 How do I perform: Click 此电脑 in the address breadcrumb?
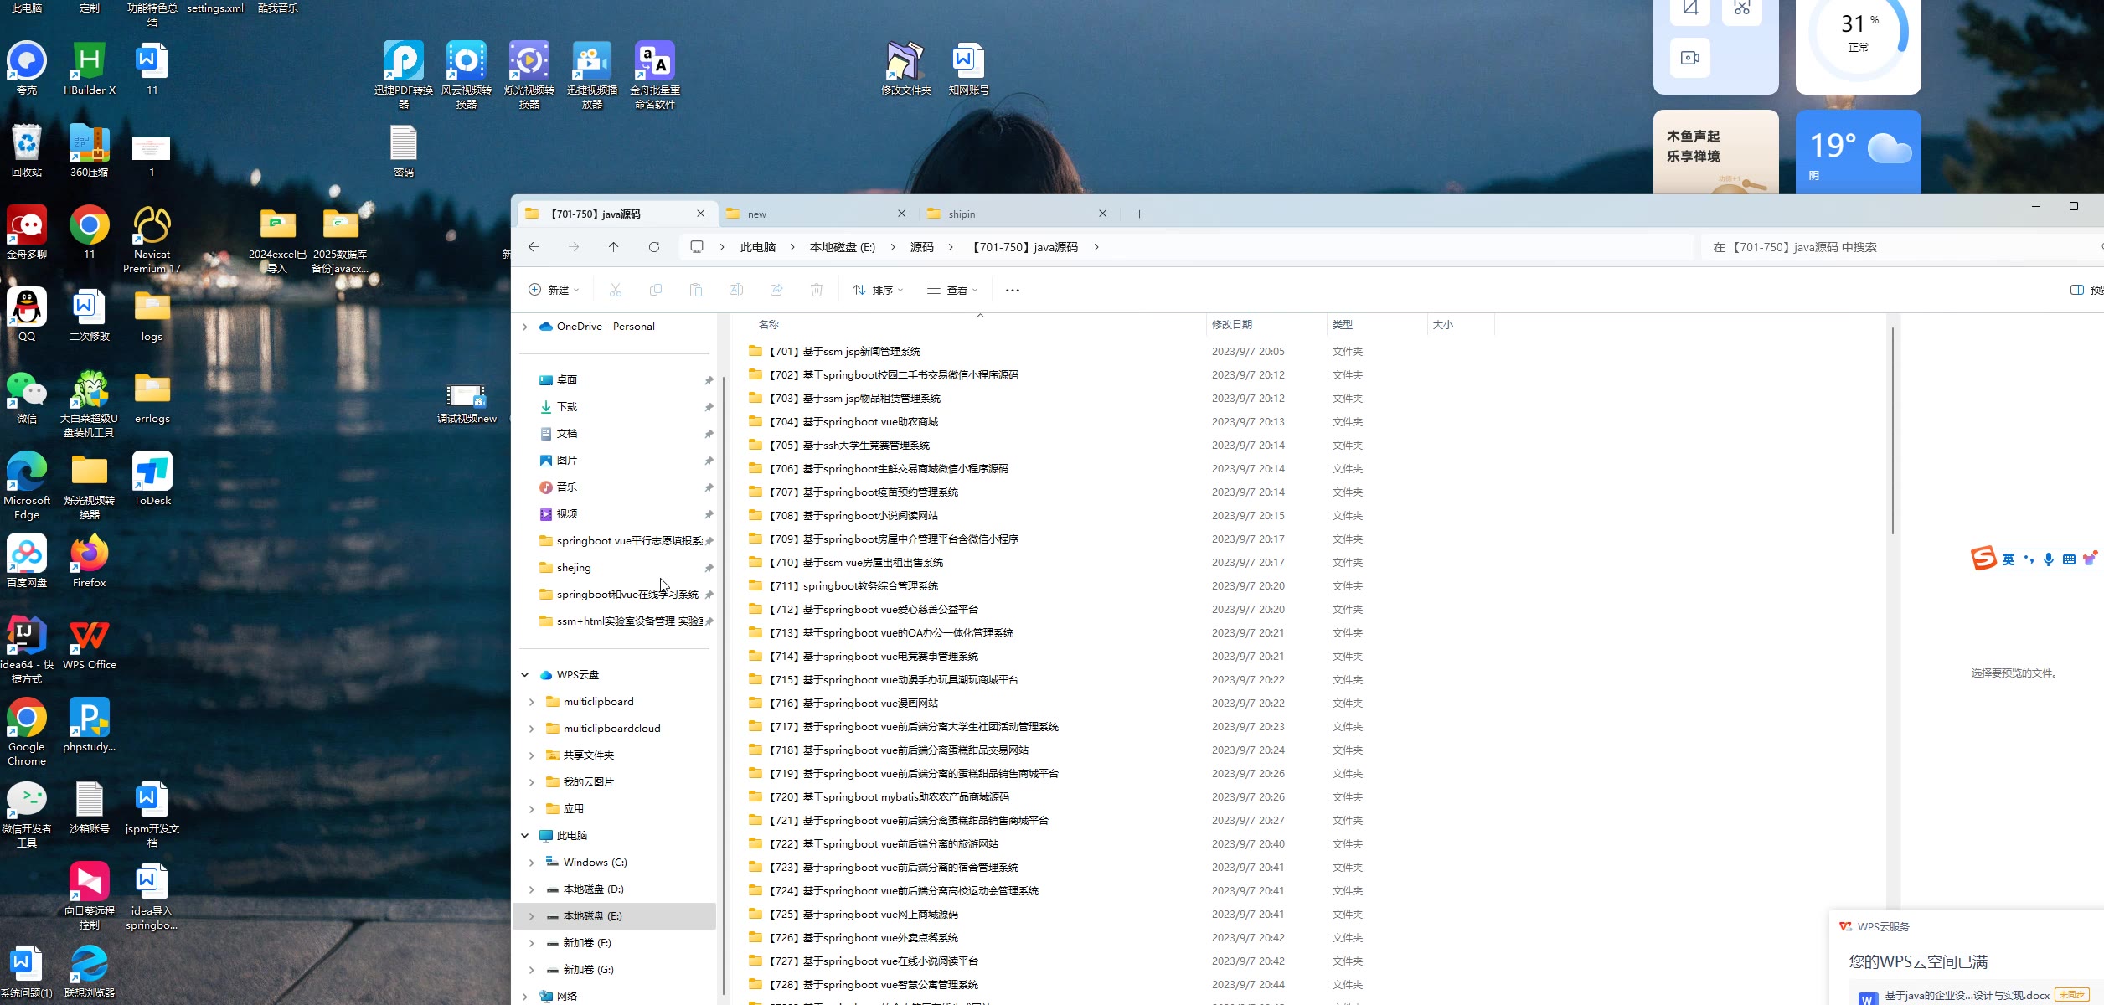click(x=757, y=247)
